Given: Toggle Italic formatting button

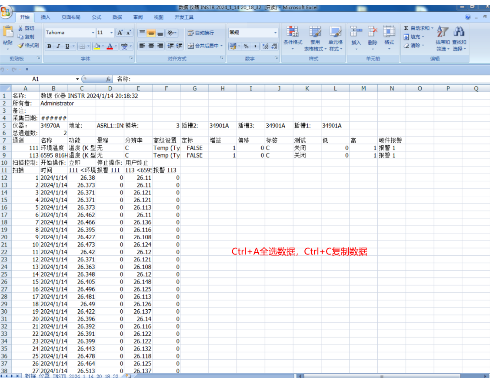Looking at the screenshot, I should (58, 46).
